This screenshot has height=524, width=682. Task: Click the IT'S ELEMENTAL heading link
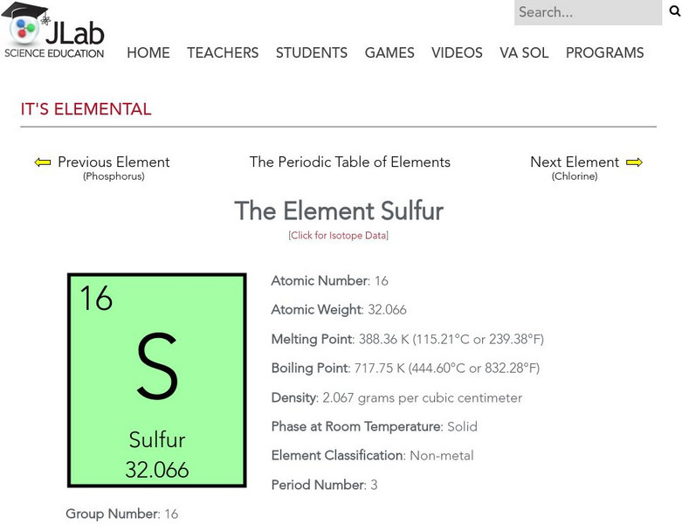tap(86, 110)
